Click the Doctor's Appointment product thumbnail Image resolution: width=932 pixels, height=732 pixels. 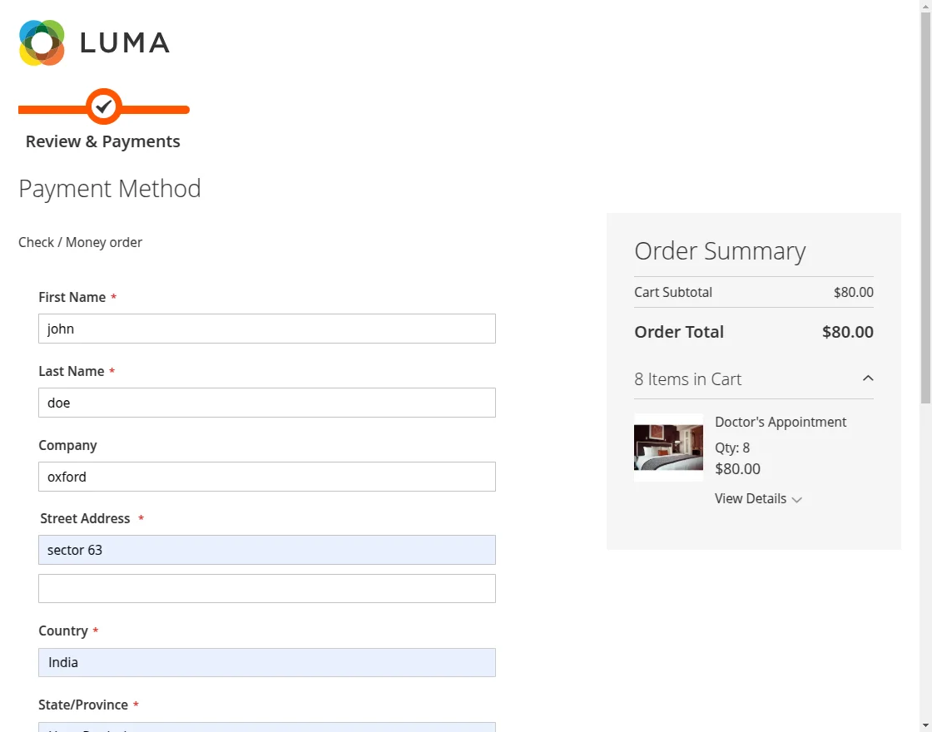pos(668,448)
